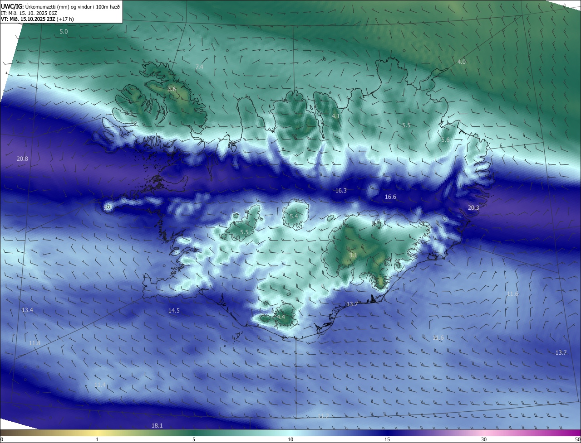Click the map value 11.8

pyautogui.click(x=34, y=343)
